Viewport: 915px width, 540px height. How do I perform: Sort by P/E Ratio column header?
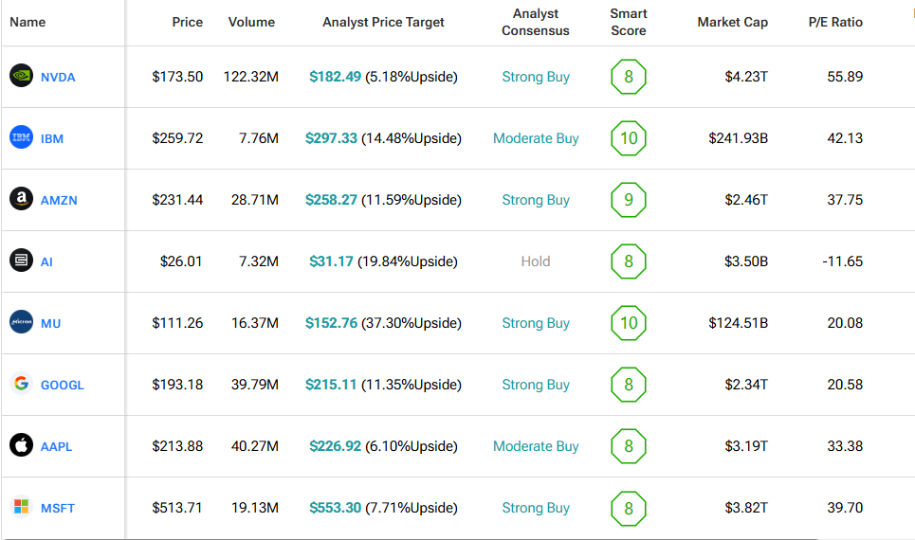pos(835,22)
